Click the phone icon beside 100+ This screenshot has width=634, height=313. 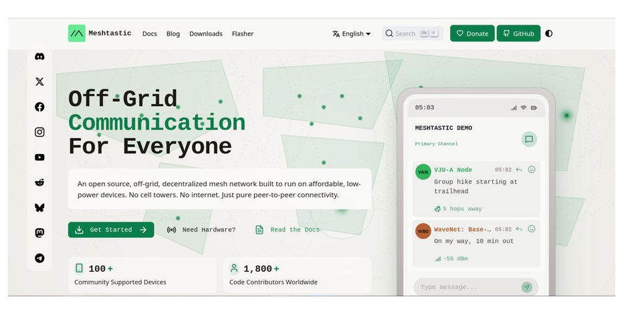[79, 268]
